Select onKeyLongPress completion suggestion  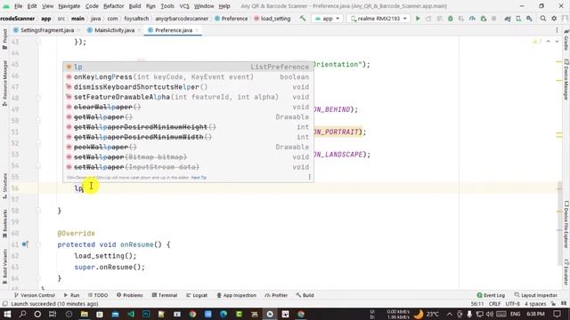(188, 77)
